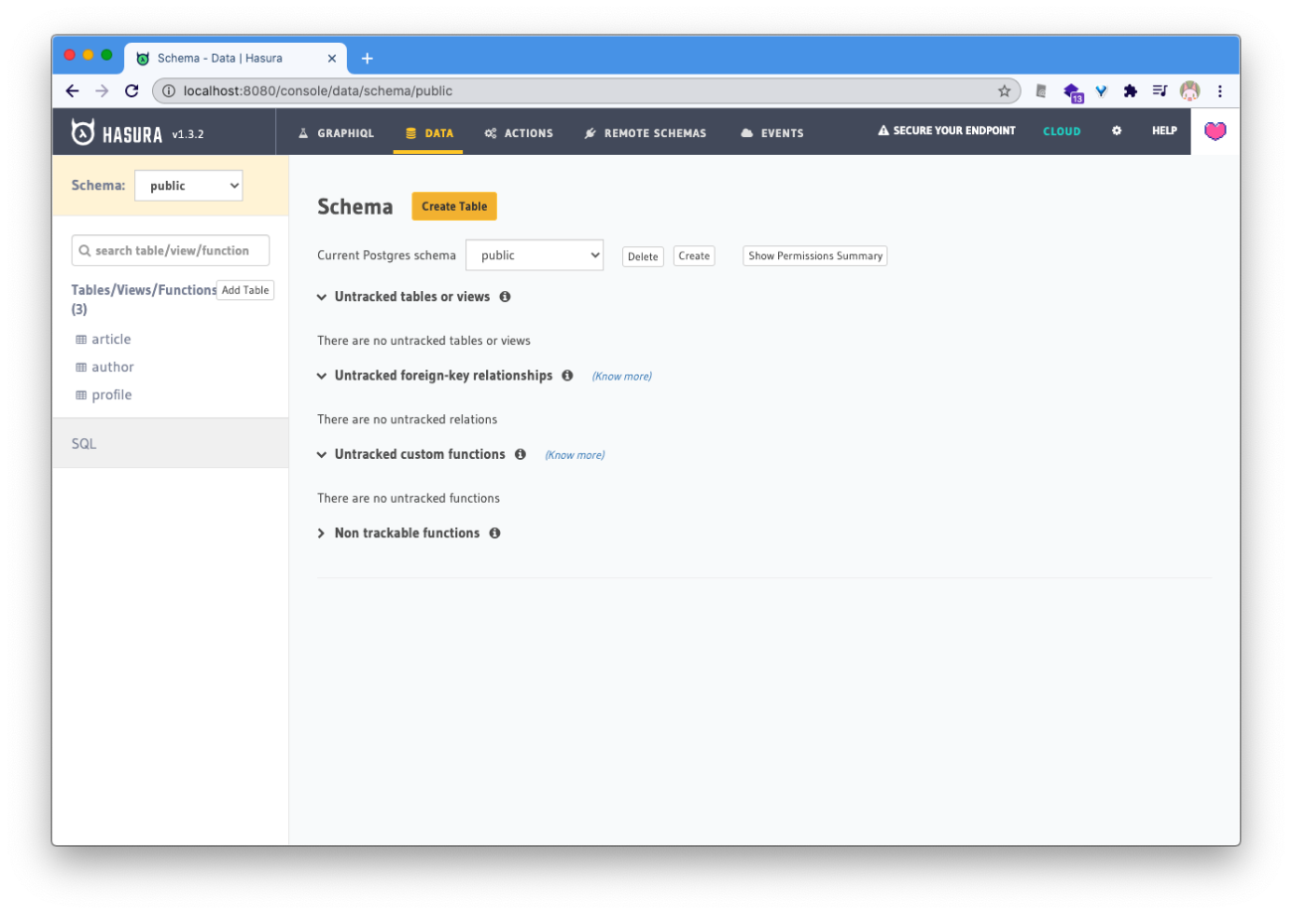
Task: Click info icon beside Untracked tables or views
Action: click(x=505, y=297)
